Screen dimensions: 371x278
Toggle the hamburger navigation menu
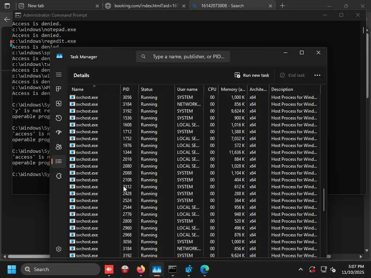click(59, 75)
